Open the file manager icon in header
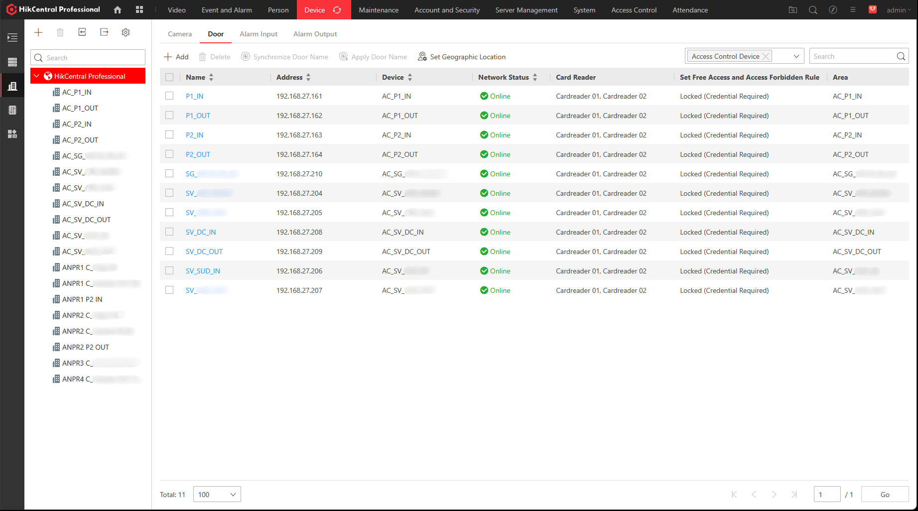Image resolution: width=918 pixels, height=511 pixels. click(x=793, y=10)
